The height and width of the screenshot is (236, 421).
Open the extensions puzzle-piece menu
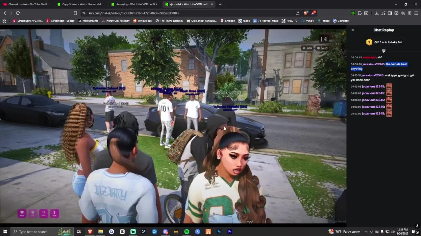359,13
